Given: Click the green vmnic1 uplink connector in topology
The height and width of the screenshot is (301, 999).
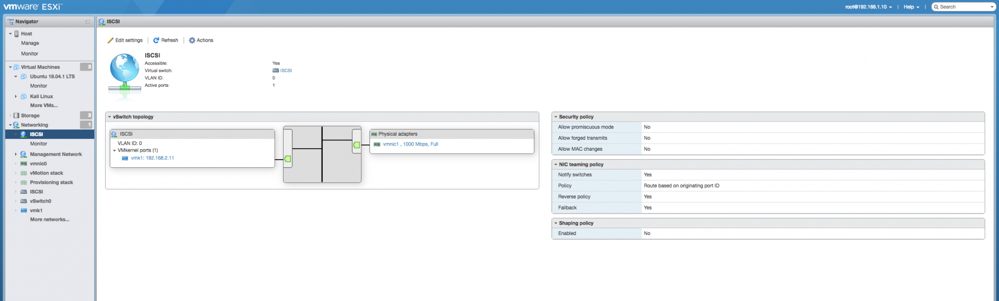Looking at the screenshot, I should point(356,145).
